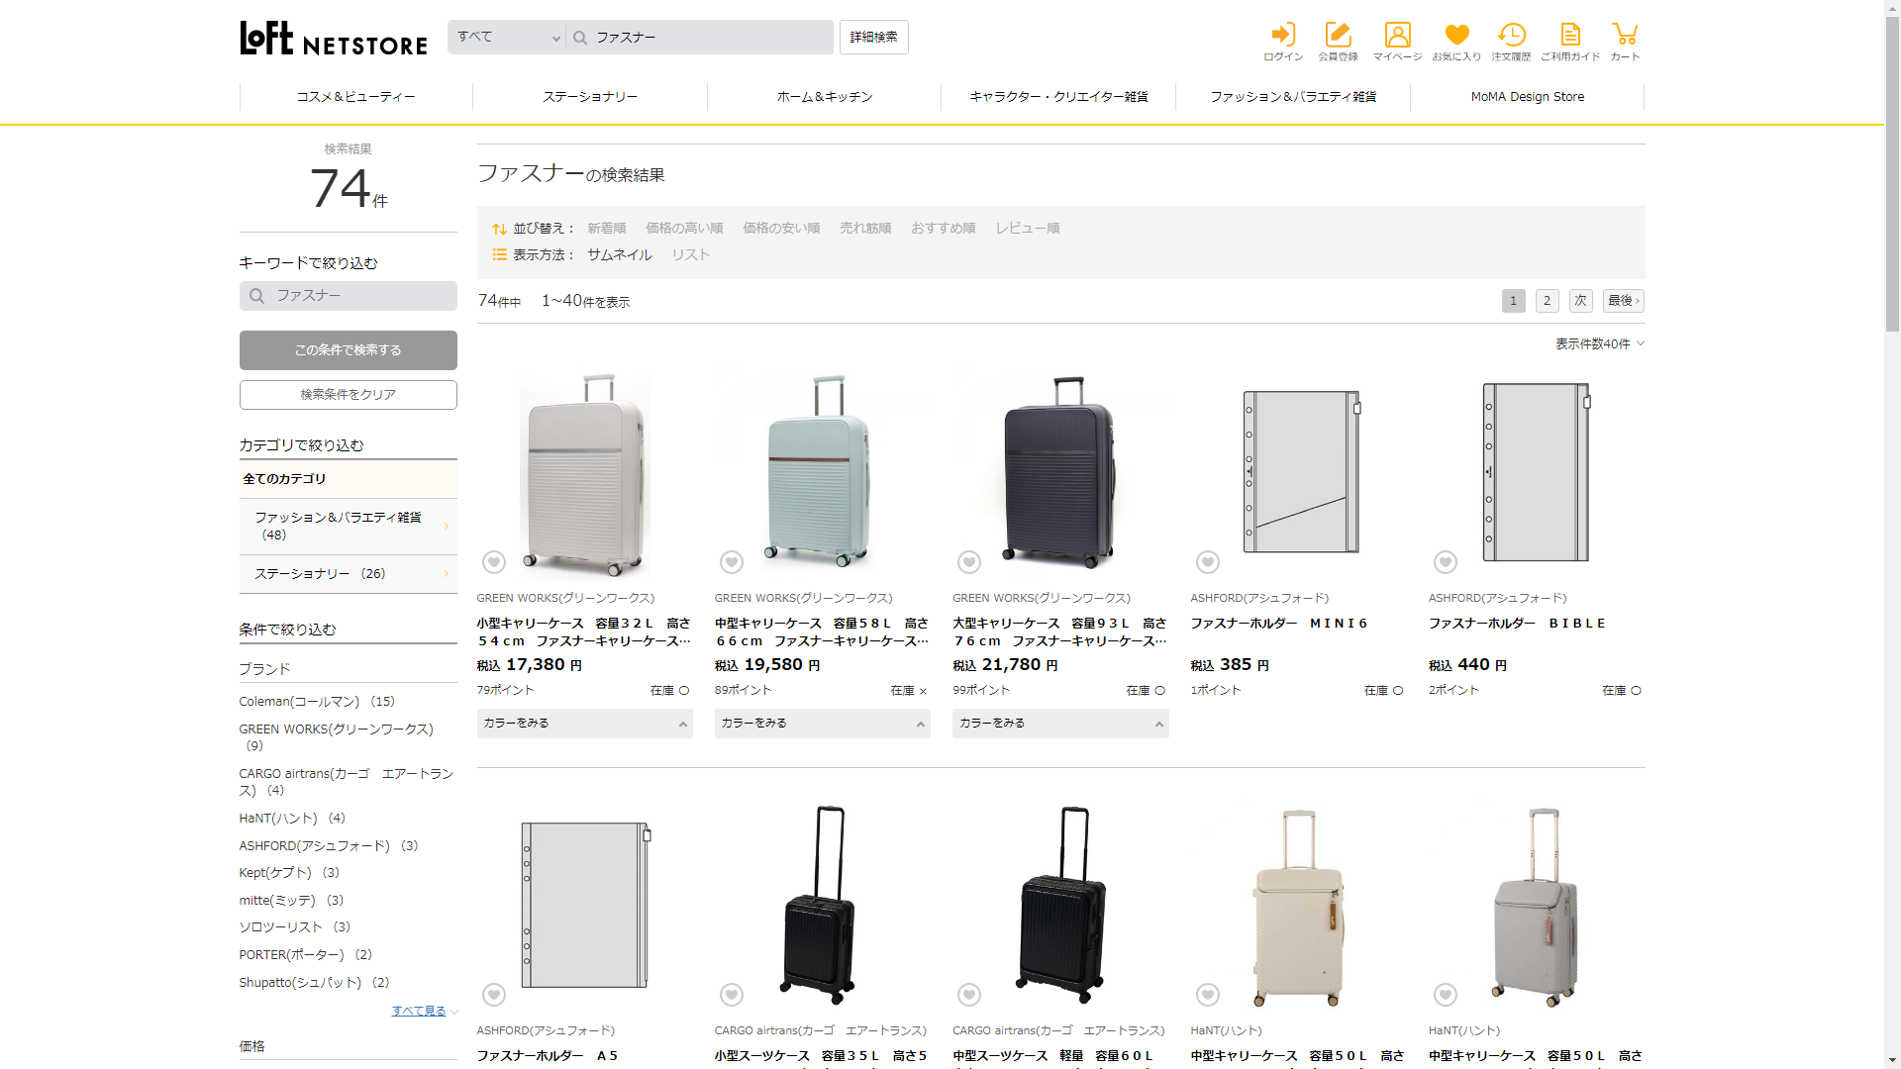
Task: Expand カラーをみる for the 58L carry case
Action: [x=822, y=724]
